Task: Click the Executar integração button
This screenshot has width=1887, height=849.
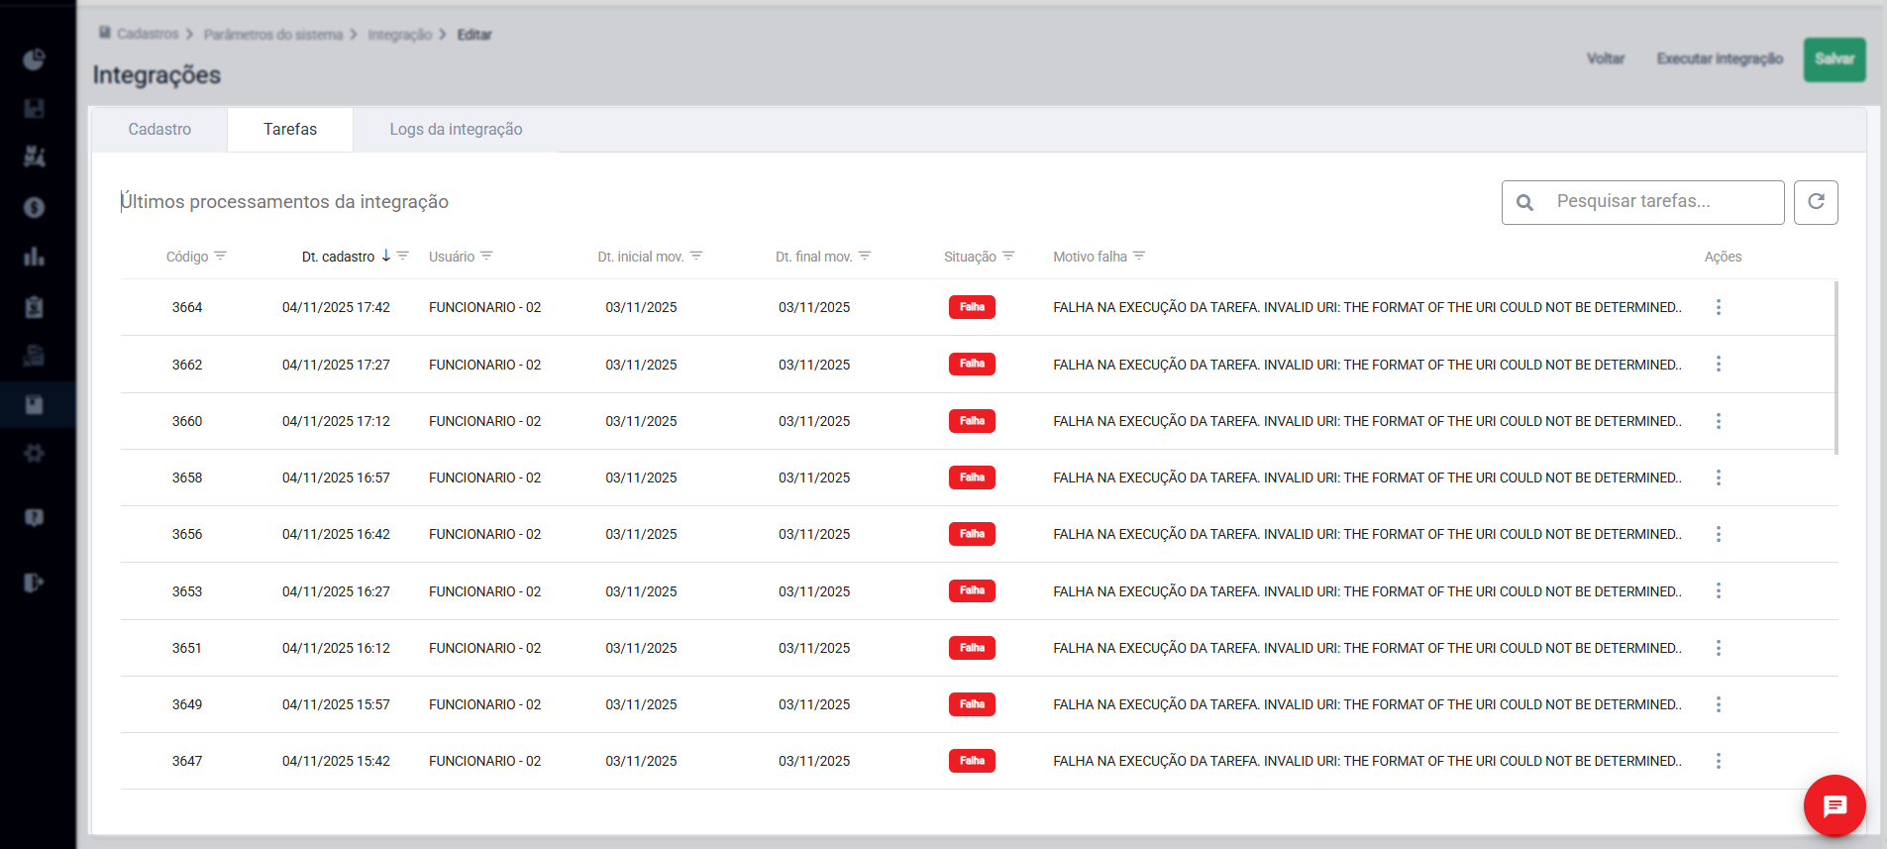Action: click(x=1720, y=59)
